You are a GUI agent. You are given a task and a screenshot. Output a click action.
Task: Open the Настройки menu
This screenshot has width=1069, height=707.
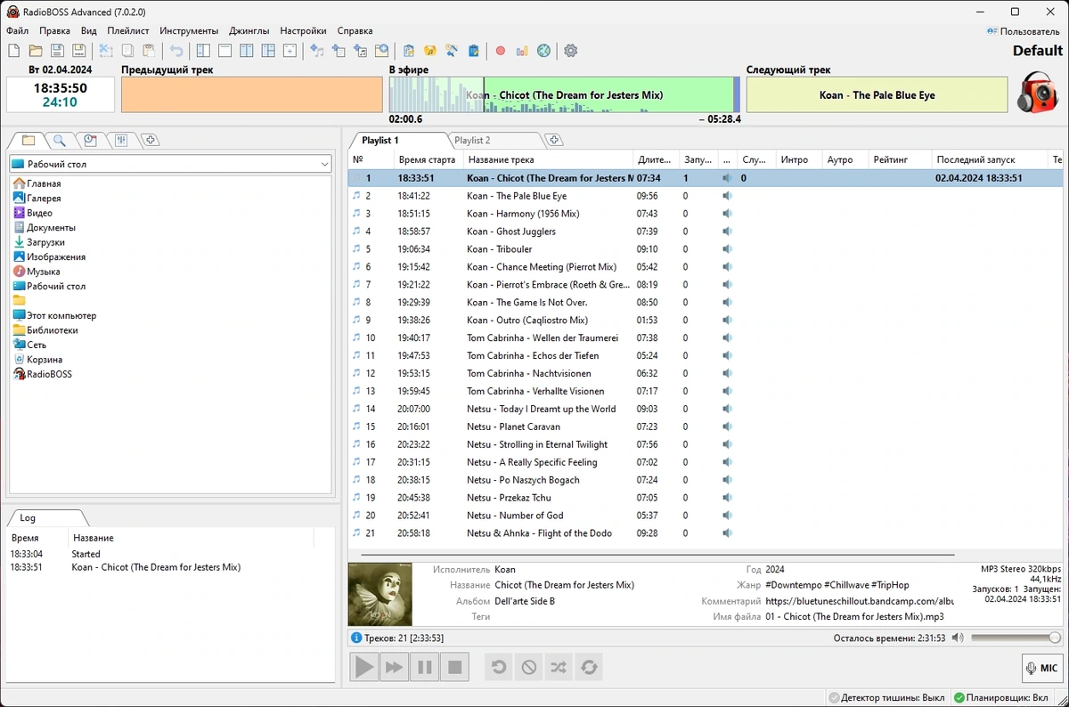click(x=303, y=30)
